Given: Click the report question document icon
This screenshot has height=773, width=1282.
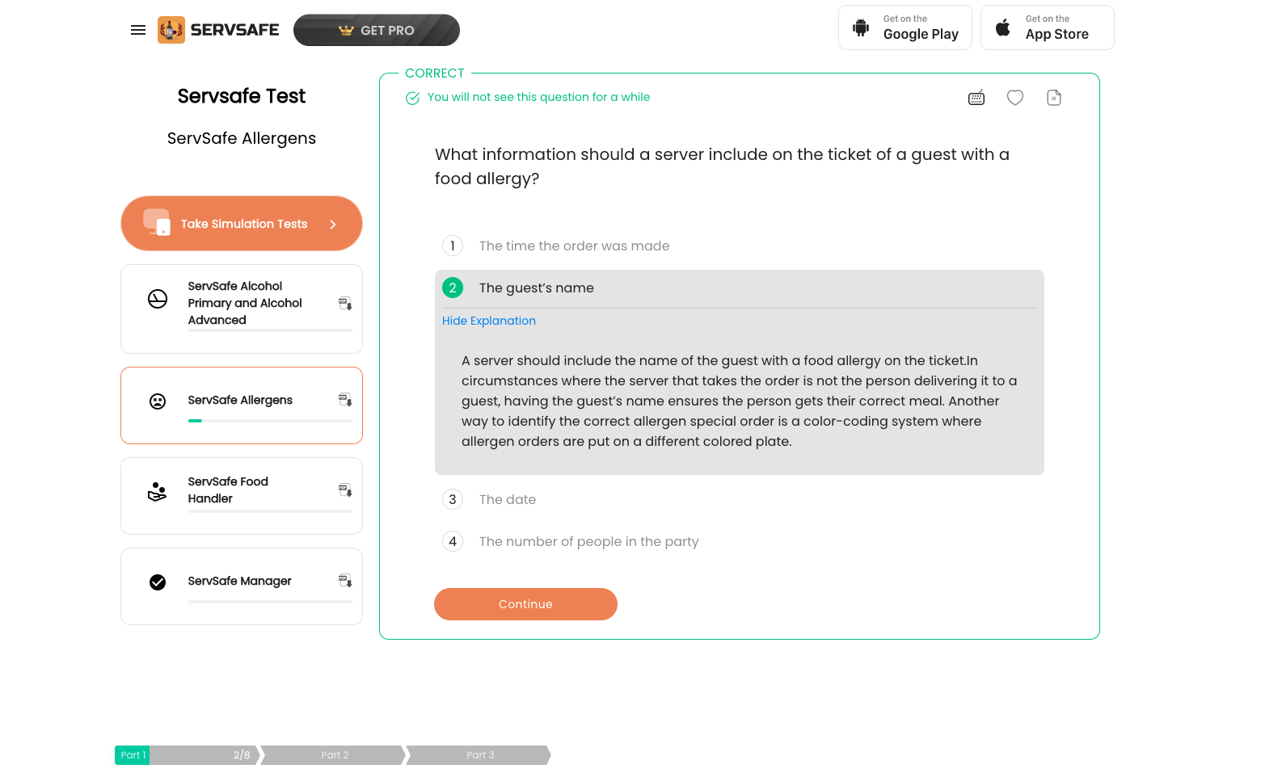Looking at the screenshot, I should pyautogui.click(x=1054, y=98).
